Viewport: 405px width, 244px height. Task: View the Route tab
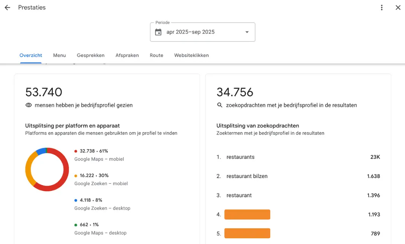pos(156,55)
